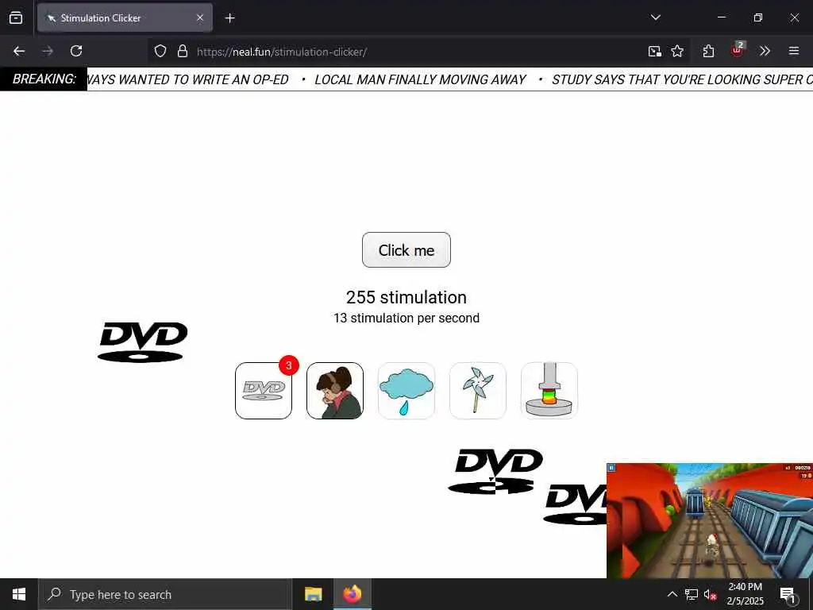
Task: Open tracking protection shield info
Action: [160, 52]
